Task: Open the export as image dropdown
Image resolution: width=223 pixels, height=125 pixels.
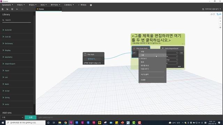Action: [212, 9]
